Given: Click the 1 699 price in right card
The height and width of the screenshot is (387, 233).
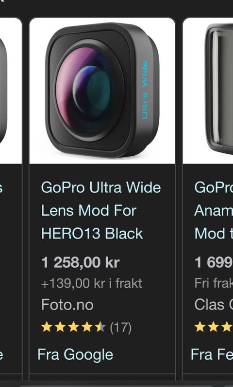Looking at the screenshot, I should click(214, 262).
